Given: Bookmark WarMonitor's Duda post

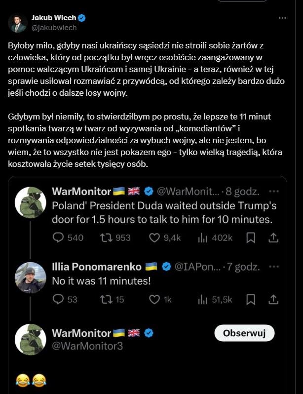Looking at the screenshot, I should pyautogui.click(x=251, y=237).
